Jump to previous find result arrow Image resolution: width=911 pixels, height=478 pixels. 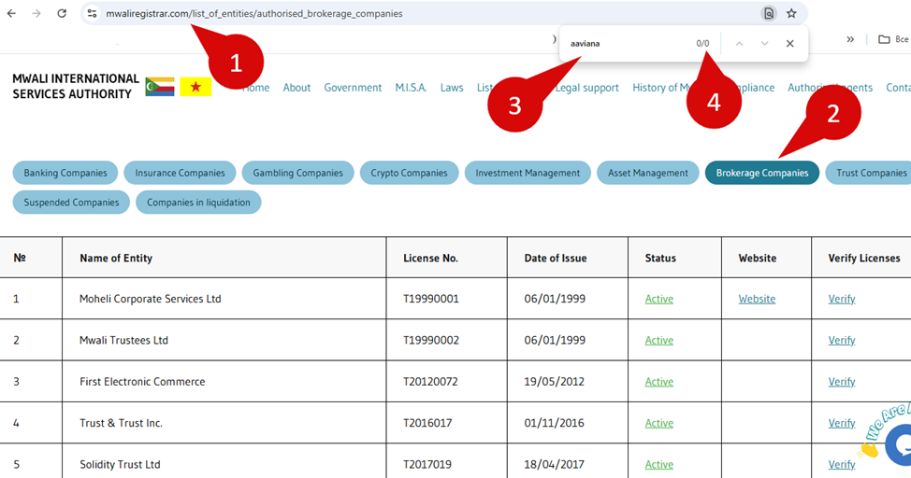[739, 44]
